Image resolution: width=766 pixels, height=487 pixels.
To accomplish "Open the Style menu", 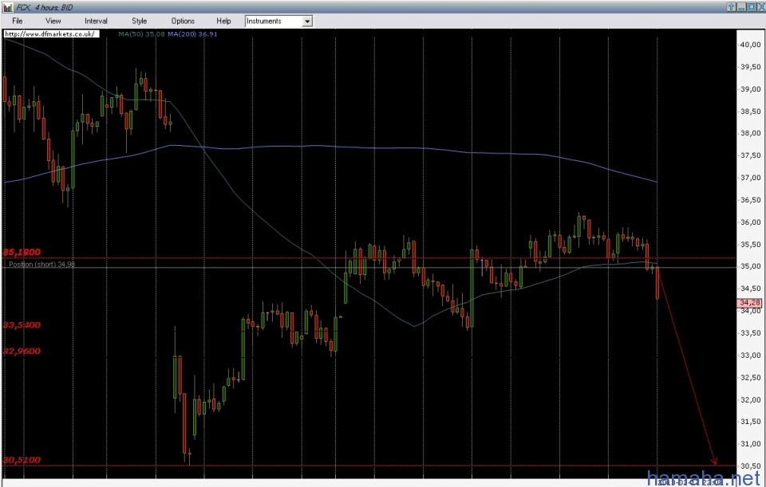I will click(x=139, y=21).
